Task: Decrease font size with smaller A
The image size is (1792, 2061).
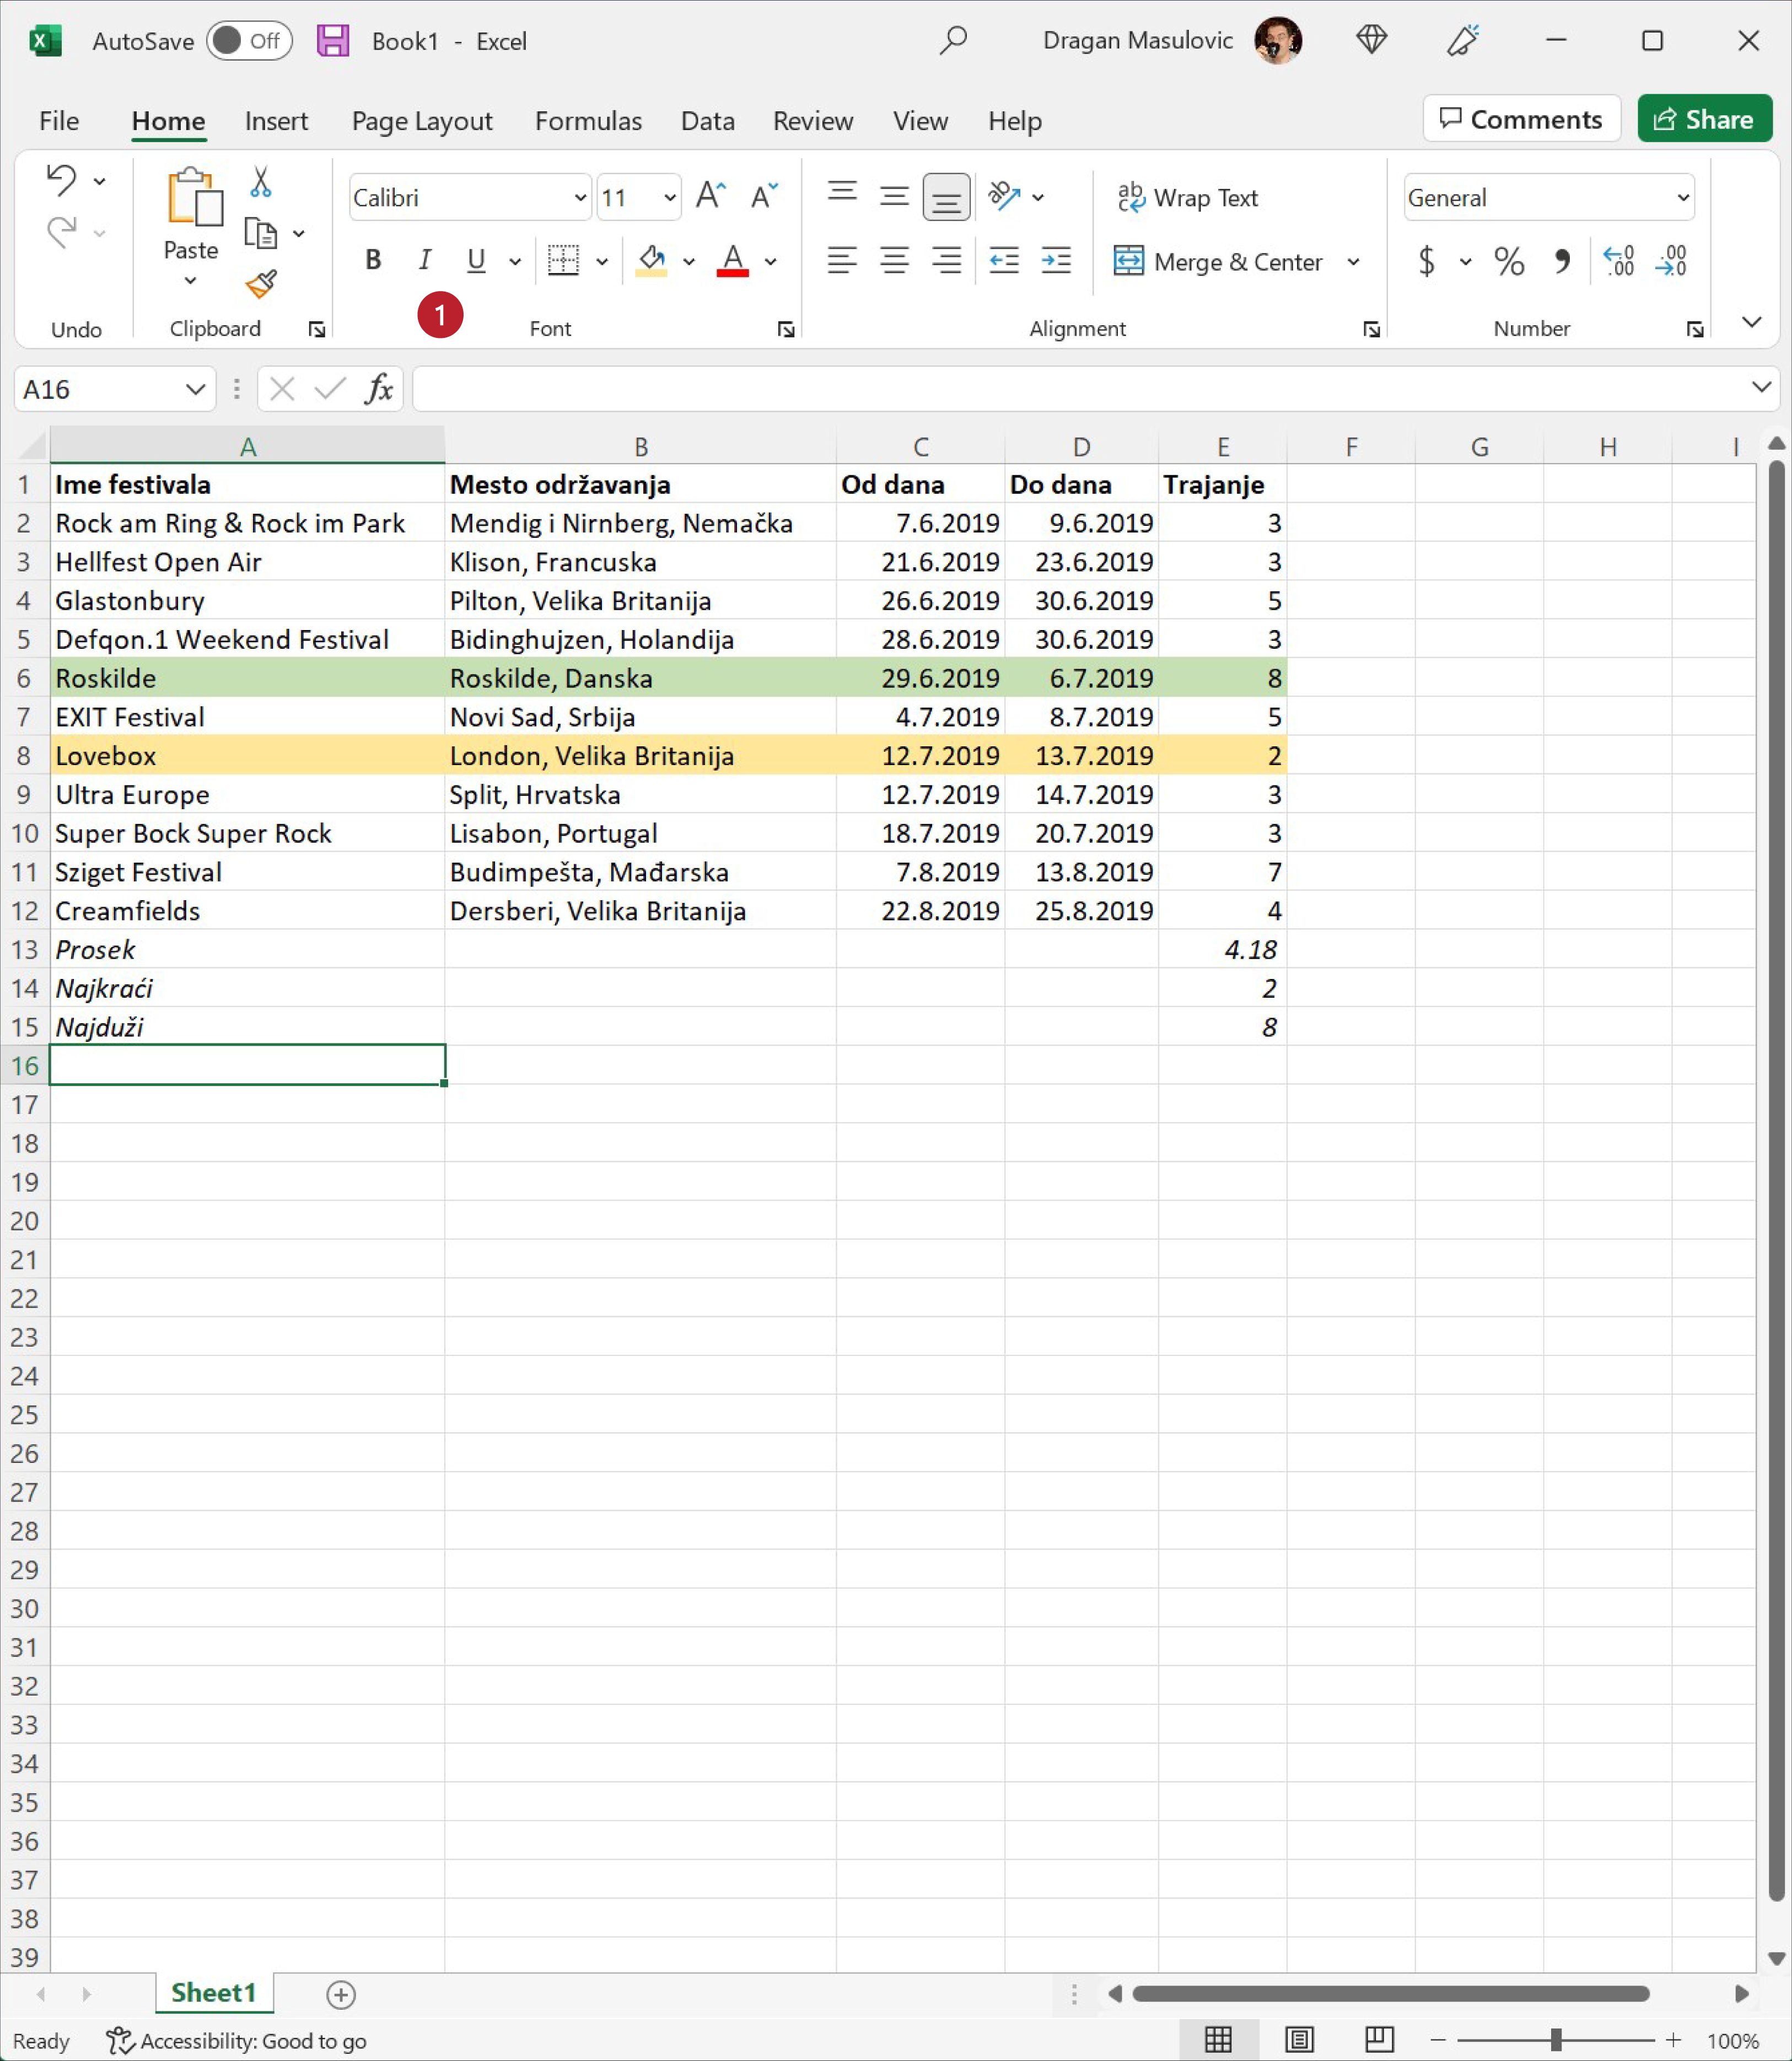Action: [765, 196]
